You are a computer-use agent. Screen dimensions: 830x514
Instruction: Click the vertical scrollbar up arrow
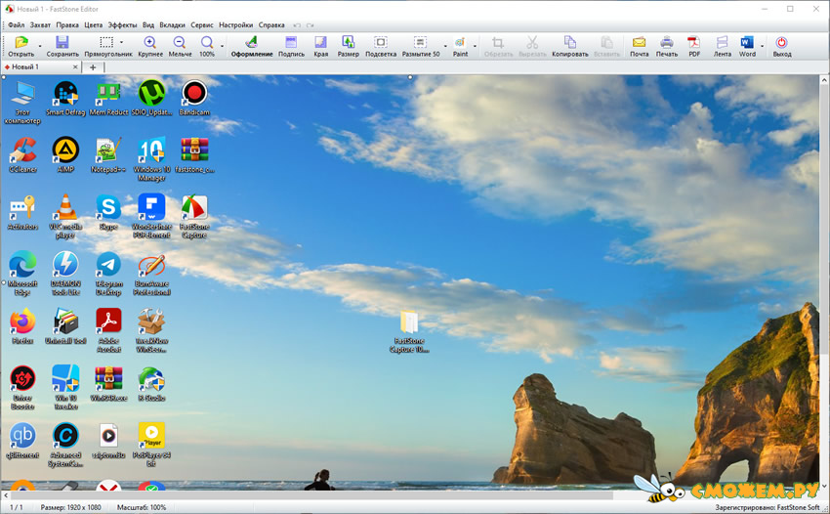click(824, 80)
